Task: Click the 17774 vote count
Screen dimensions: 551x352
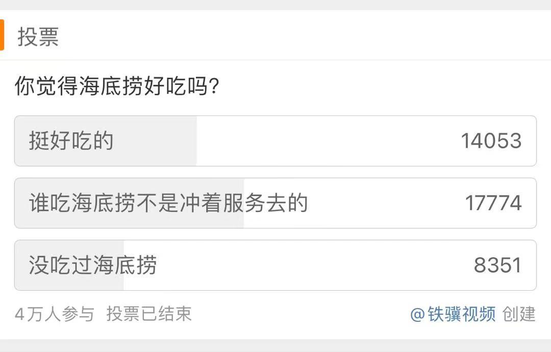Action: pos(493,203)
